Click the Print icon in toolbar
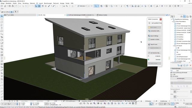The image size is (192, 108). point(13,6)
